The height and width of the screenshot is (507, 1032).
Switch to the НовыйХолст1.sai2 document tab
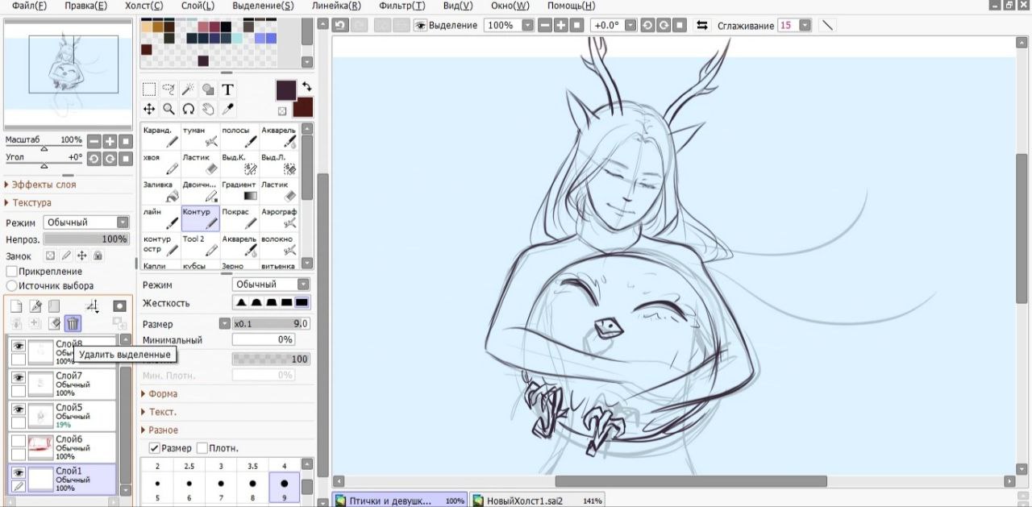tap(524, 501)
